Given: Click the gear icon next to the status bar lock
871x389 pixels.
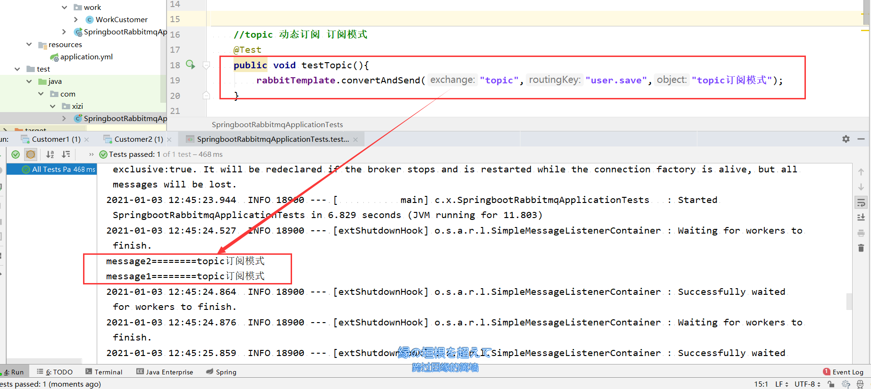Looking at the screenshot, I should click(x=846, y=384).
